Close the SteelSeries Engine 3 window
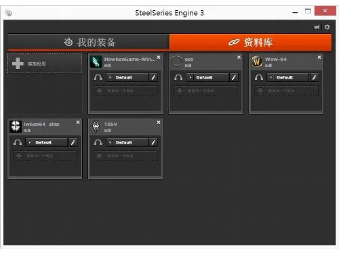Screen dimensions: 339x254 pyautogui.click(x=325, y=11)
